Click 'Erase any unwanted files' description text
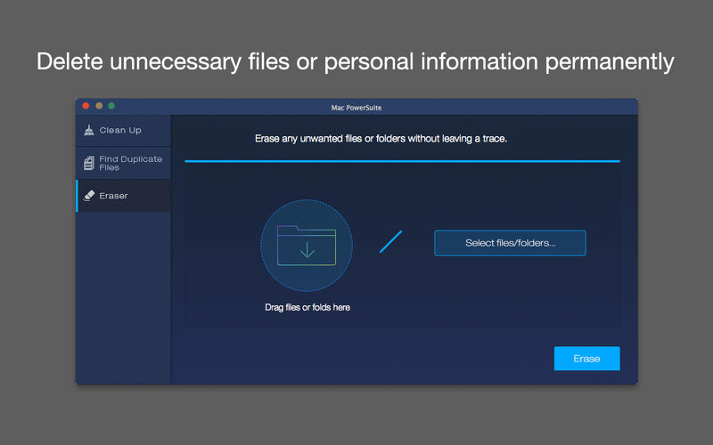The width and height of the screenshot is (713, 445). (381, 139)
